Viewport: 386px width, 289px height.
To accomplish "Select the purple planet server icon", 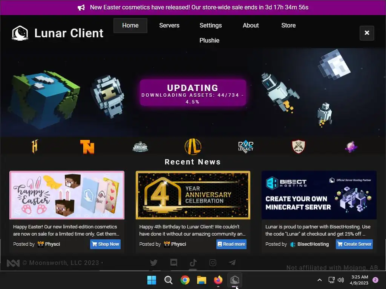I will pos(351,147).
